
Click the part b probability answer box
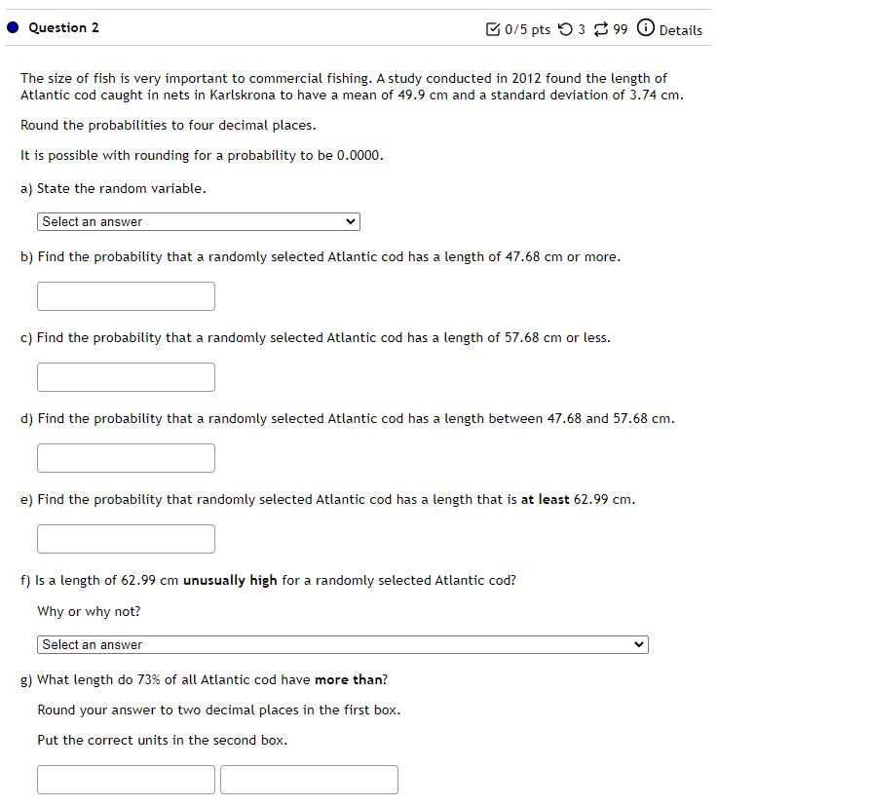(x=126, y=295)
